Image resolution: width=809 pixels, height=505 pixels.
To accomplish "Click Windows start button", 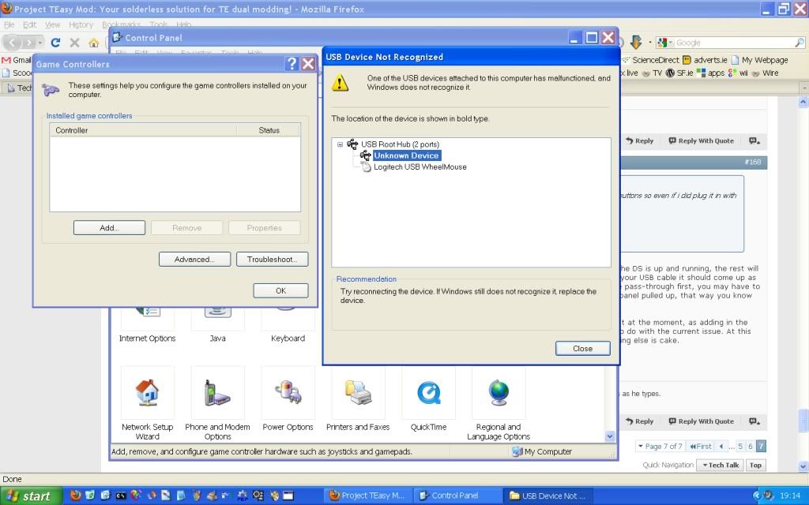I will tap(31, 496).
